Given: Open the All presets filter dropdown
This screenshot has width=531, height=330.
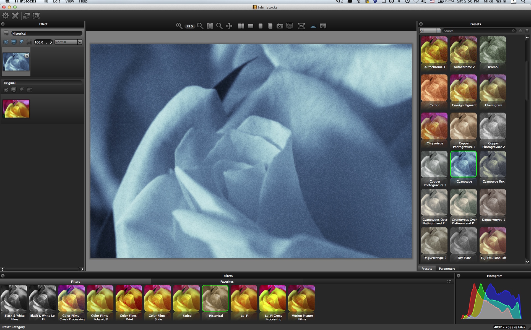Looking at the screenshot, I should pos(430,31).
